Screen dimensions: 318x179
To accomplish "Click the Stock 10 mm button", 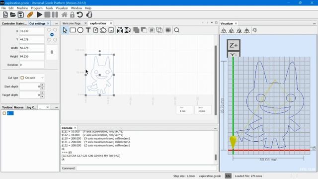I will [x=203, y=110].
